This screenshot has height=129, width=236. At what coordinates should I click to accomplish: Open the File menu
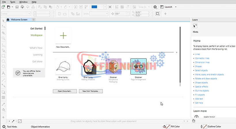[4, 2]
